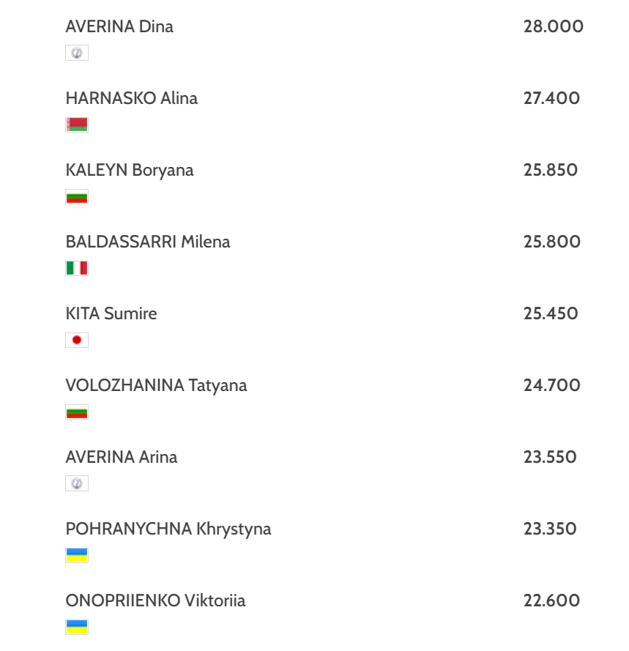Select POHRANYCHNA Khrystyna name
Viewport: 629px width, 651px height.
[x=168, y=529]
